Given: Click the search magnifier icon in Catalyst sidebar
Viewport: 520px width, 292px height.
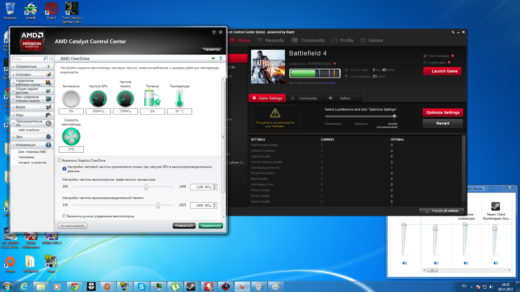Looking at the screenshot, I should click(45, 59).
